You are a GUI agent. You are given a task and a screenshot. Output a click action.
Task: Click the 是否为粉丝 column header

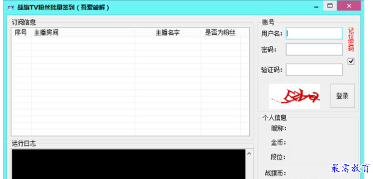click(x=220, y=33)
